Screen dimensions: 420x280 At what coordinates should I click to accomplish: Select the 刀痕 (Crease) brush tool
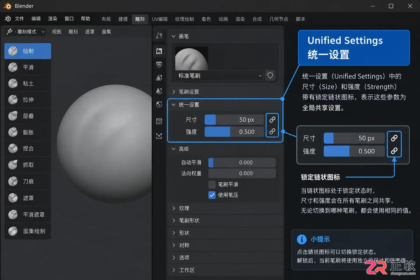(x=28, y=181)
